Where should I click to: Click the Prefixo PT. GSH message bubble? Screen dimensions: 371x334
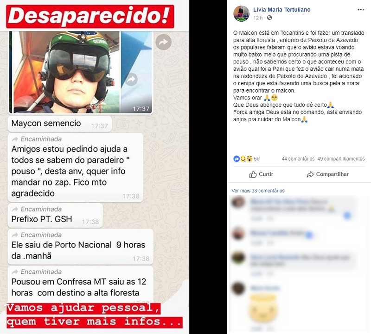(x=55, y=216)
